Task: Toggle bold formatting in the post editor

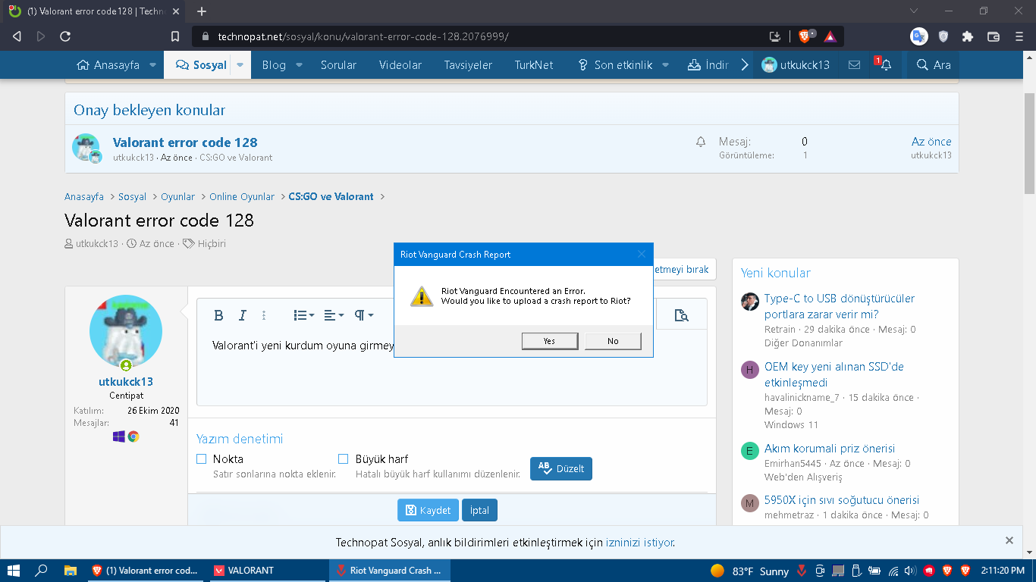Action: point(218,315)
